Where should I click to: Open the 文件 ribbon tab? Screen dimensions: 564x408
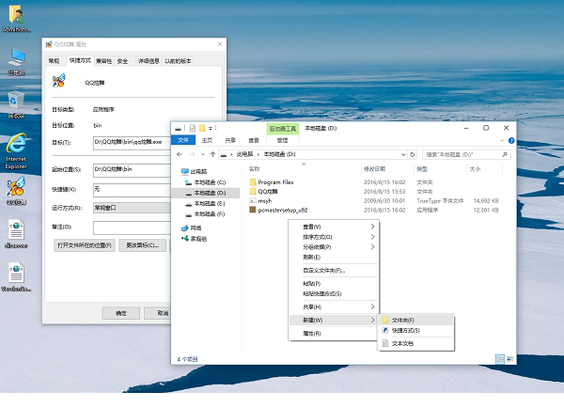point(183,140)
